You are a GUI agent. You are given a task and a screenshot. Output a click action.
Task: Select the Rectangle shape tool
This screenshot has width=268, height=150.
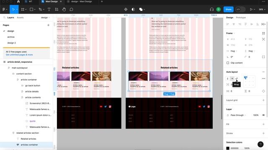[x=31, y=10]
